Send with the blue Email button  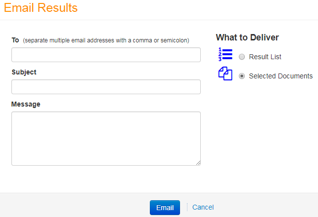(165, 208)
